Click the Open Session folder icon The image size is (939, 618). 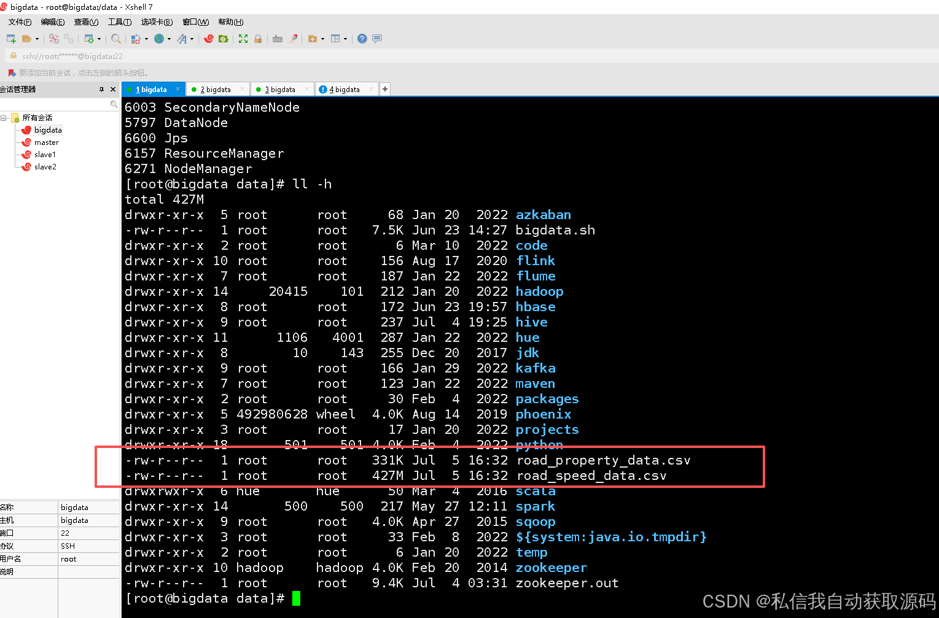click(x=26, y=39)
